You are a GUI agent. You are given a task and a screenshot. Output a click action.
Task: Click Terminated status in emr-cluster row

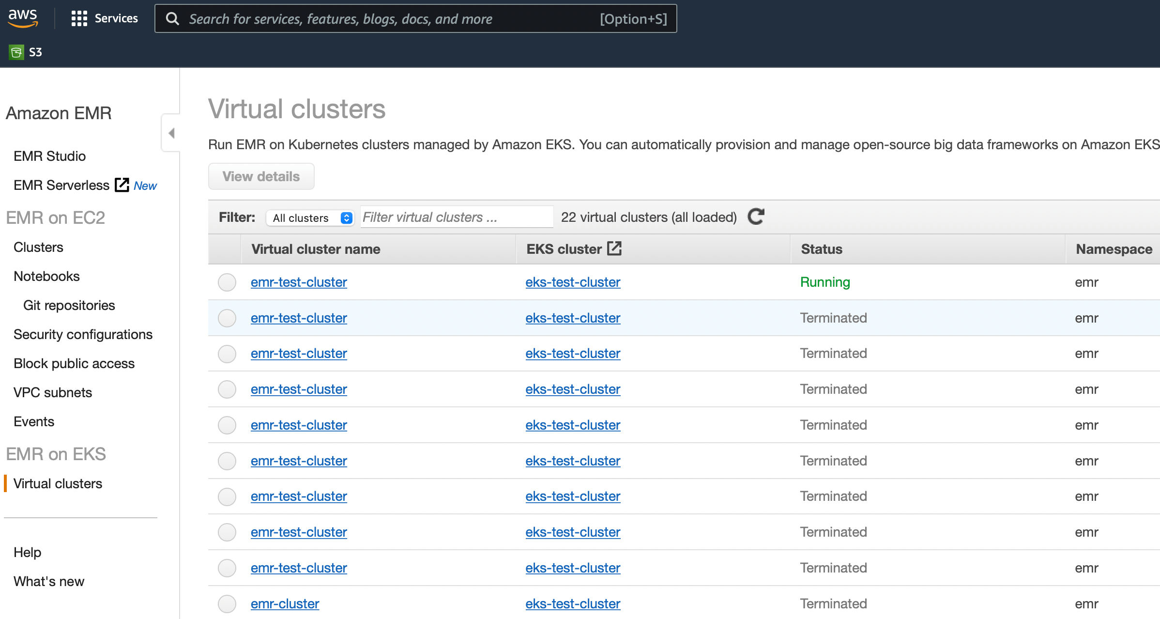[x=833, y=604]
